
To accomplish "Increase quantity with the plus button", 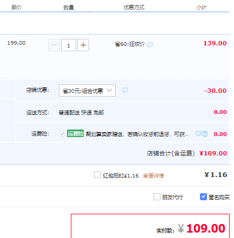I will 83,45.
